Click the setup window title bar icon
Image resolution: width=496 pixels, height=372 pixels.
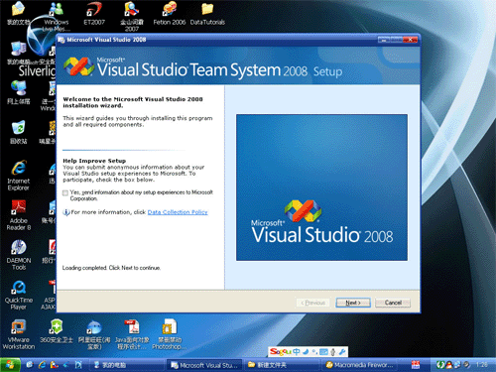pos(62,40)
